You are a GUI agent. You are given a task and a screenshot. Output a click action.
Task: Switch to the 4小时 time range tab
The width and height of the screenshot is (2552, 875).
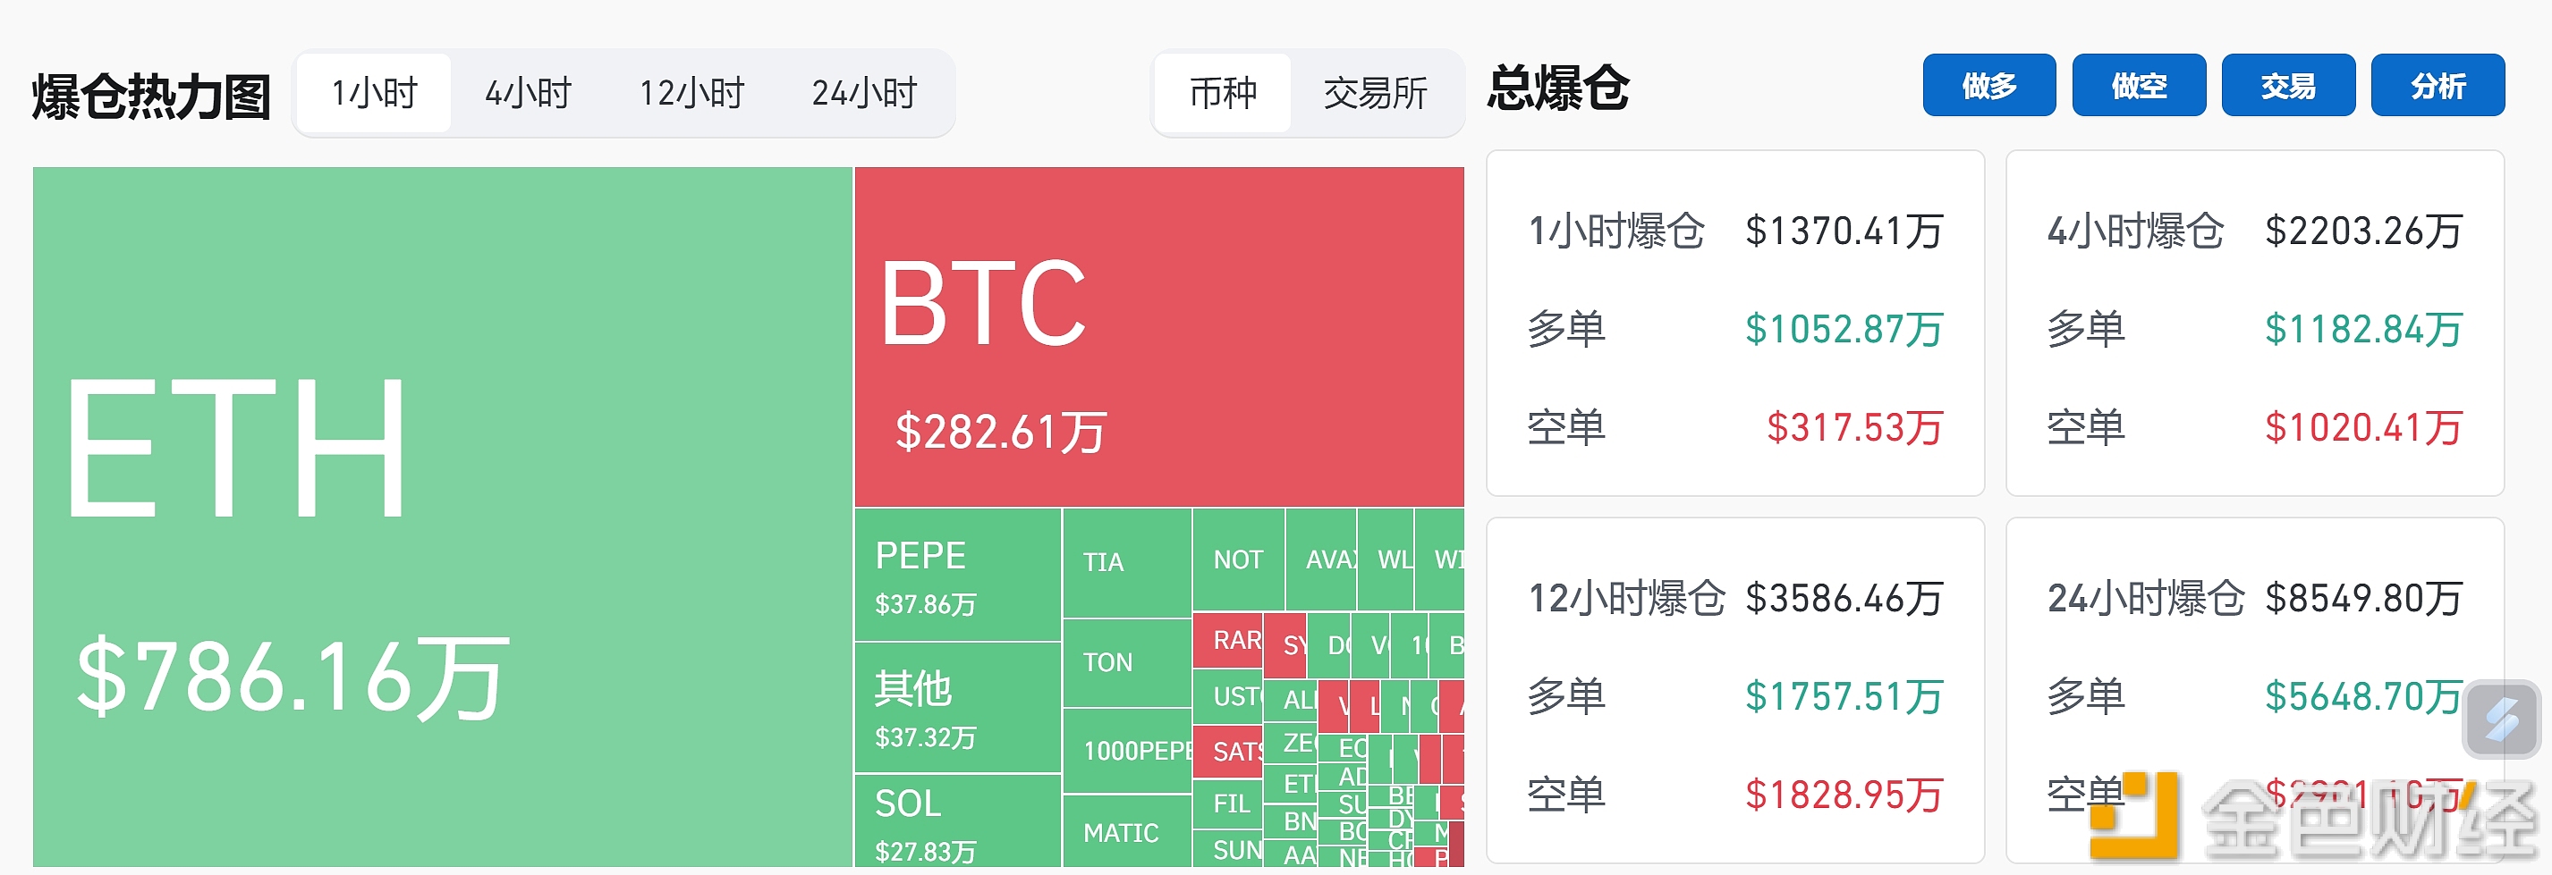[528, 93]
